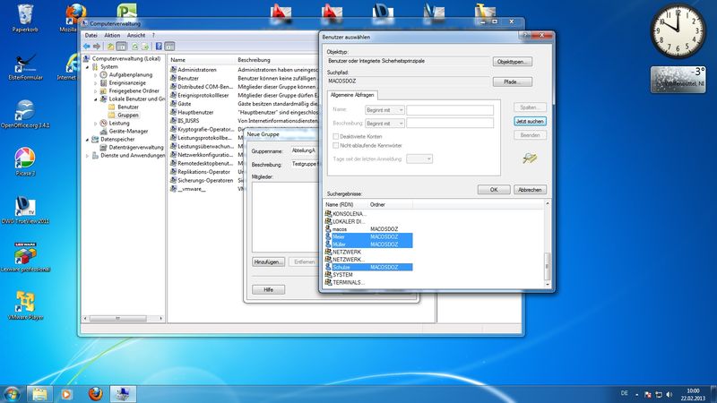
Task: Click the Firefox icon in the taskbar
Action: (x=94, y=393)
